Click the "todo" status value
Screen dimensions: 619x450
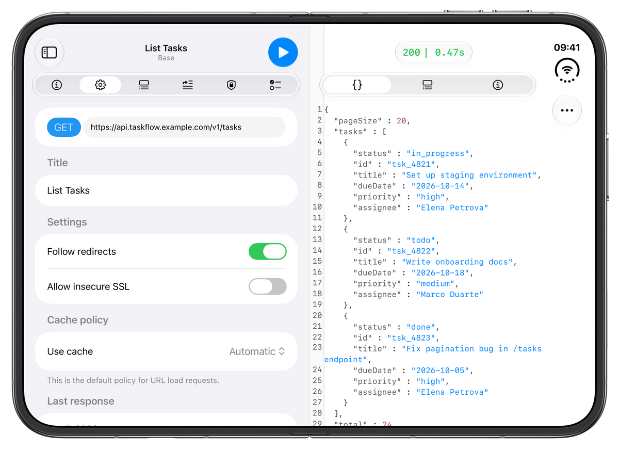pyautogui.click(x=421, y=240)
